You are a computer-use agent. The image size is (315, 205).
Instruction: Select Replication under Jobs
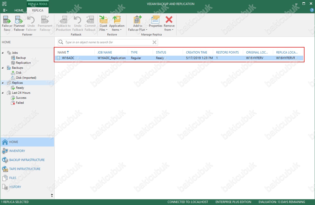tap(23, 63)
